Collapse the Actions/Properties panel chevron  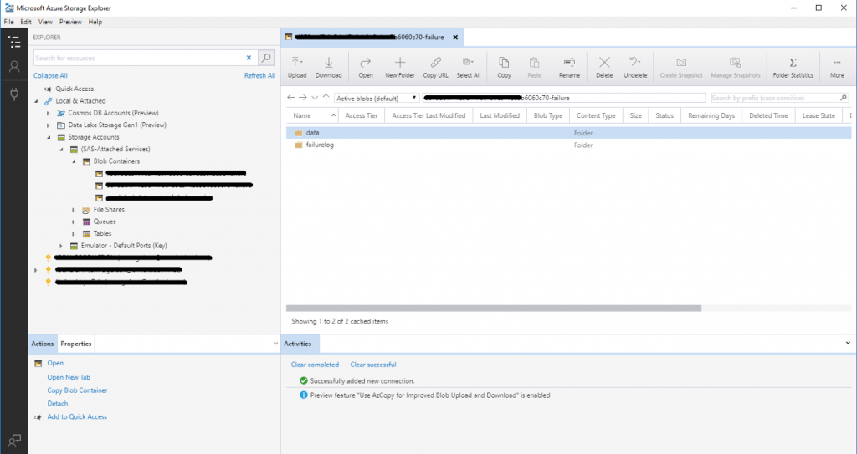(275, 344)
